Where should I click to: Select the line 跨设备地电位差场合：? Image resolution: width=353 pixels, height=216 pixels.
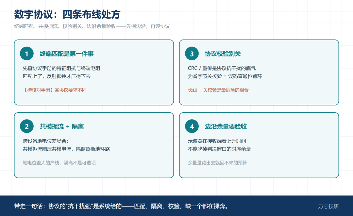click(x=45, y=141)
